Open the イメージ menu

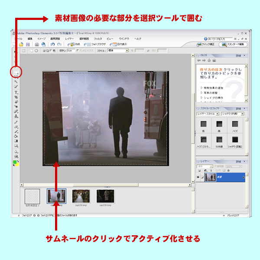(42, 39)
